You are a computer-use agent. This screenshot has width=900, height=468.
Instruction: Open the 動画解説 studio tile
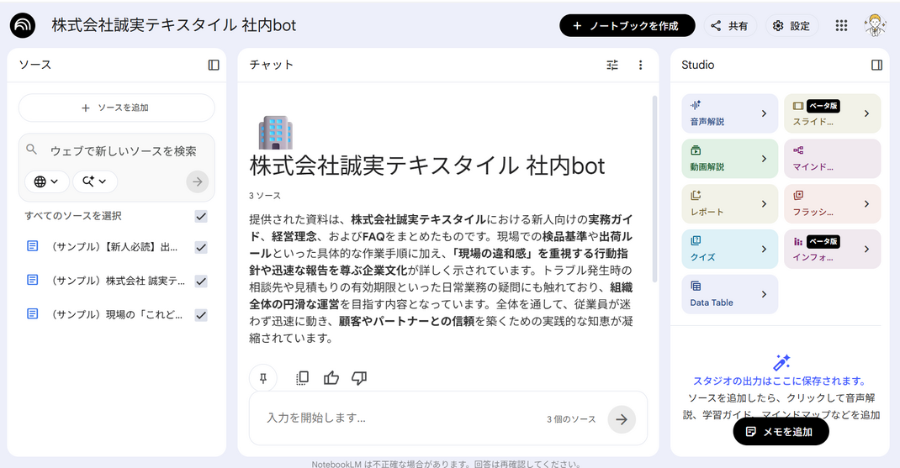coord(729,159)
